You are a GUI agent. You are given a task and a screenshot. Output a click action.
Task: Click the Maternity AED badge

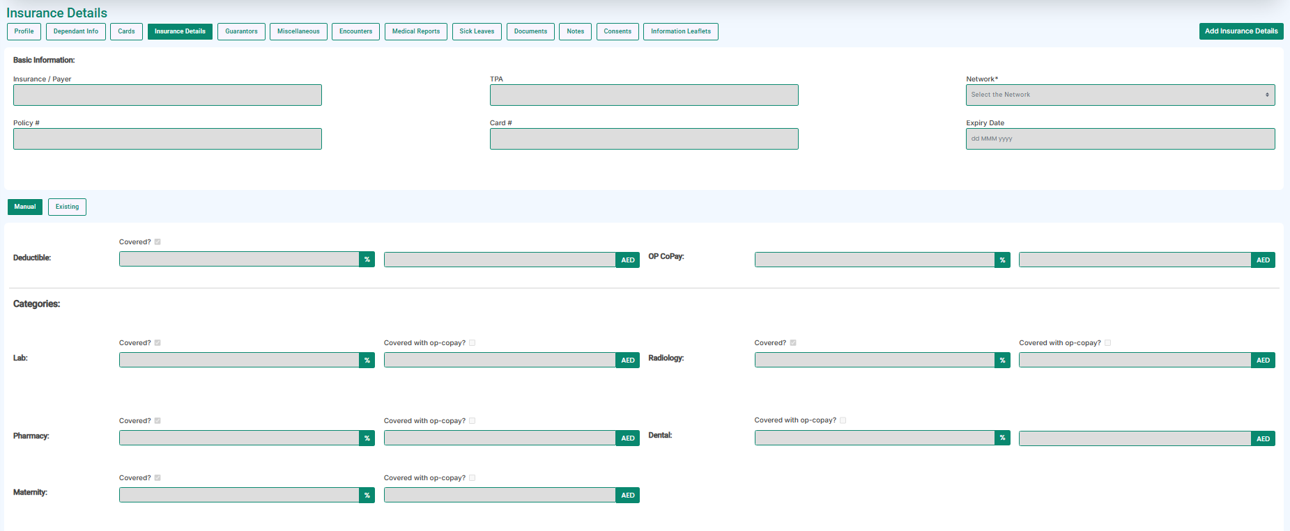628,496
